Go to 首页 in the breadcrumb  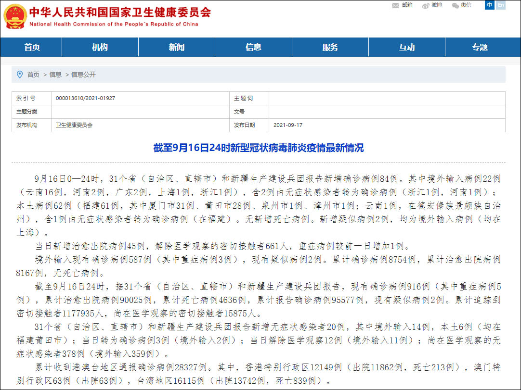click(x=33, y=75)
